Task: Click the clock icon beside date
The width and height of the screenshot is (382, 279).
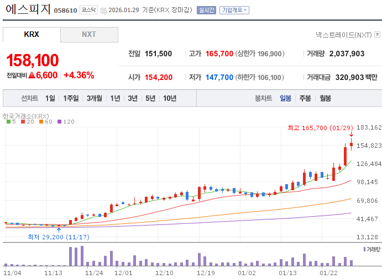Action: tap(104, 10)
